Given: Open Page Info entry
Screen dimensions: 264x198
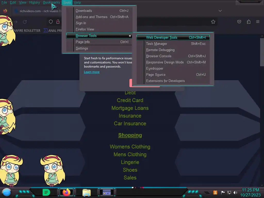Looking at the screenshot, I should pyautogui.click(x=99, y=42).
